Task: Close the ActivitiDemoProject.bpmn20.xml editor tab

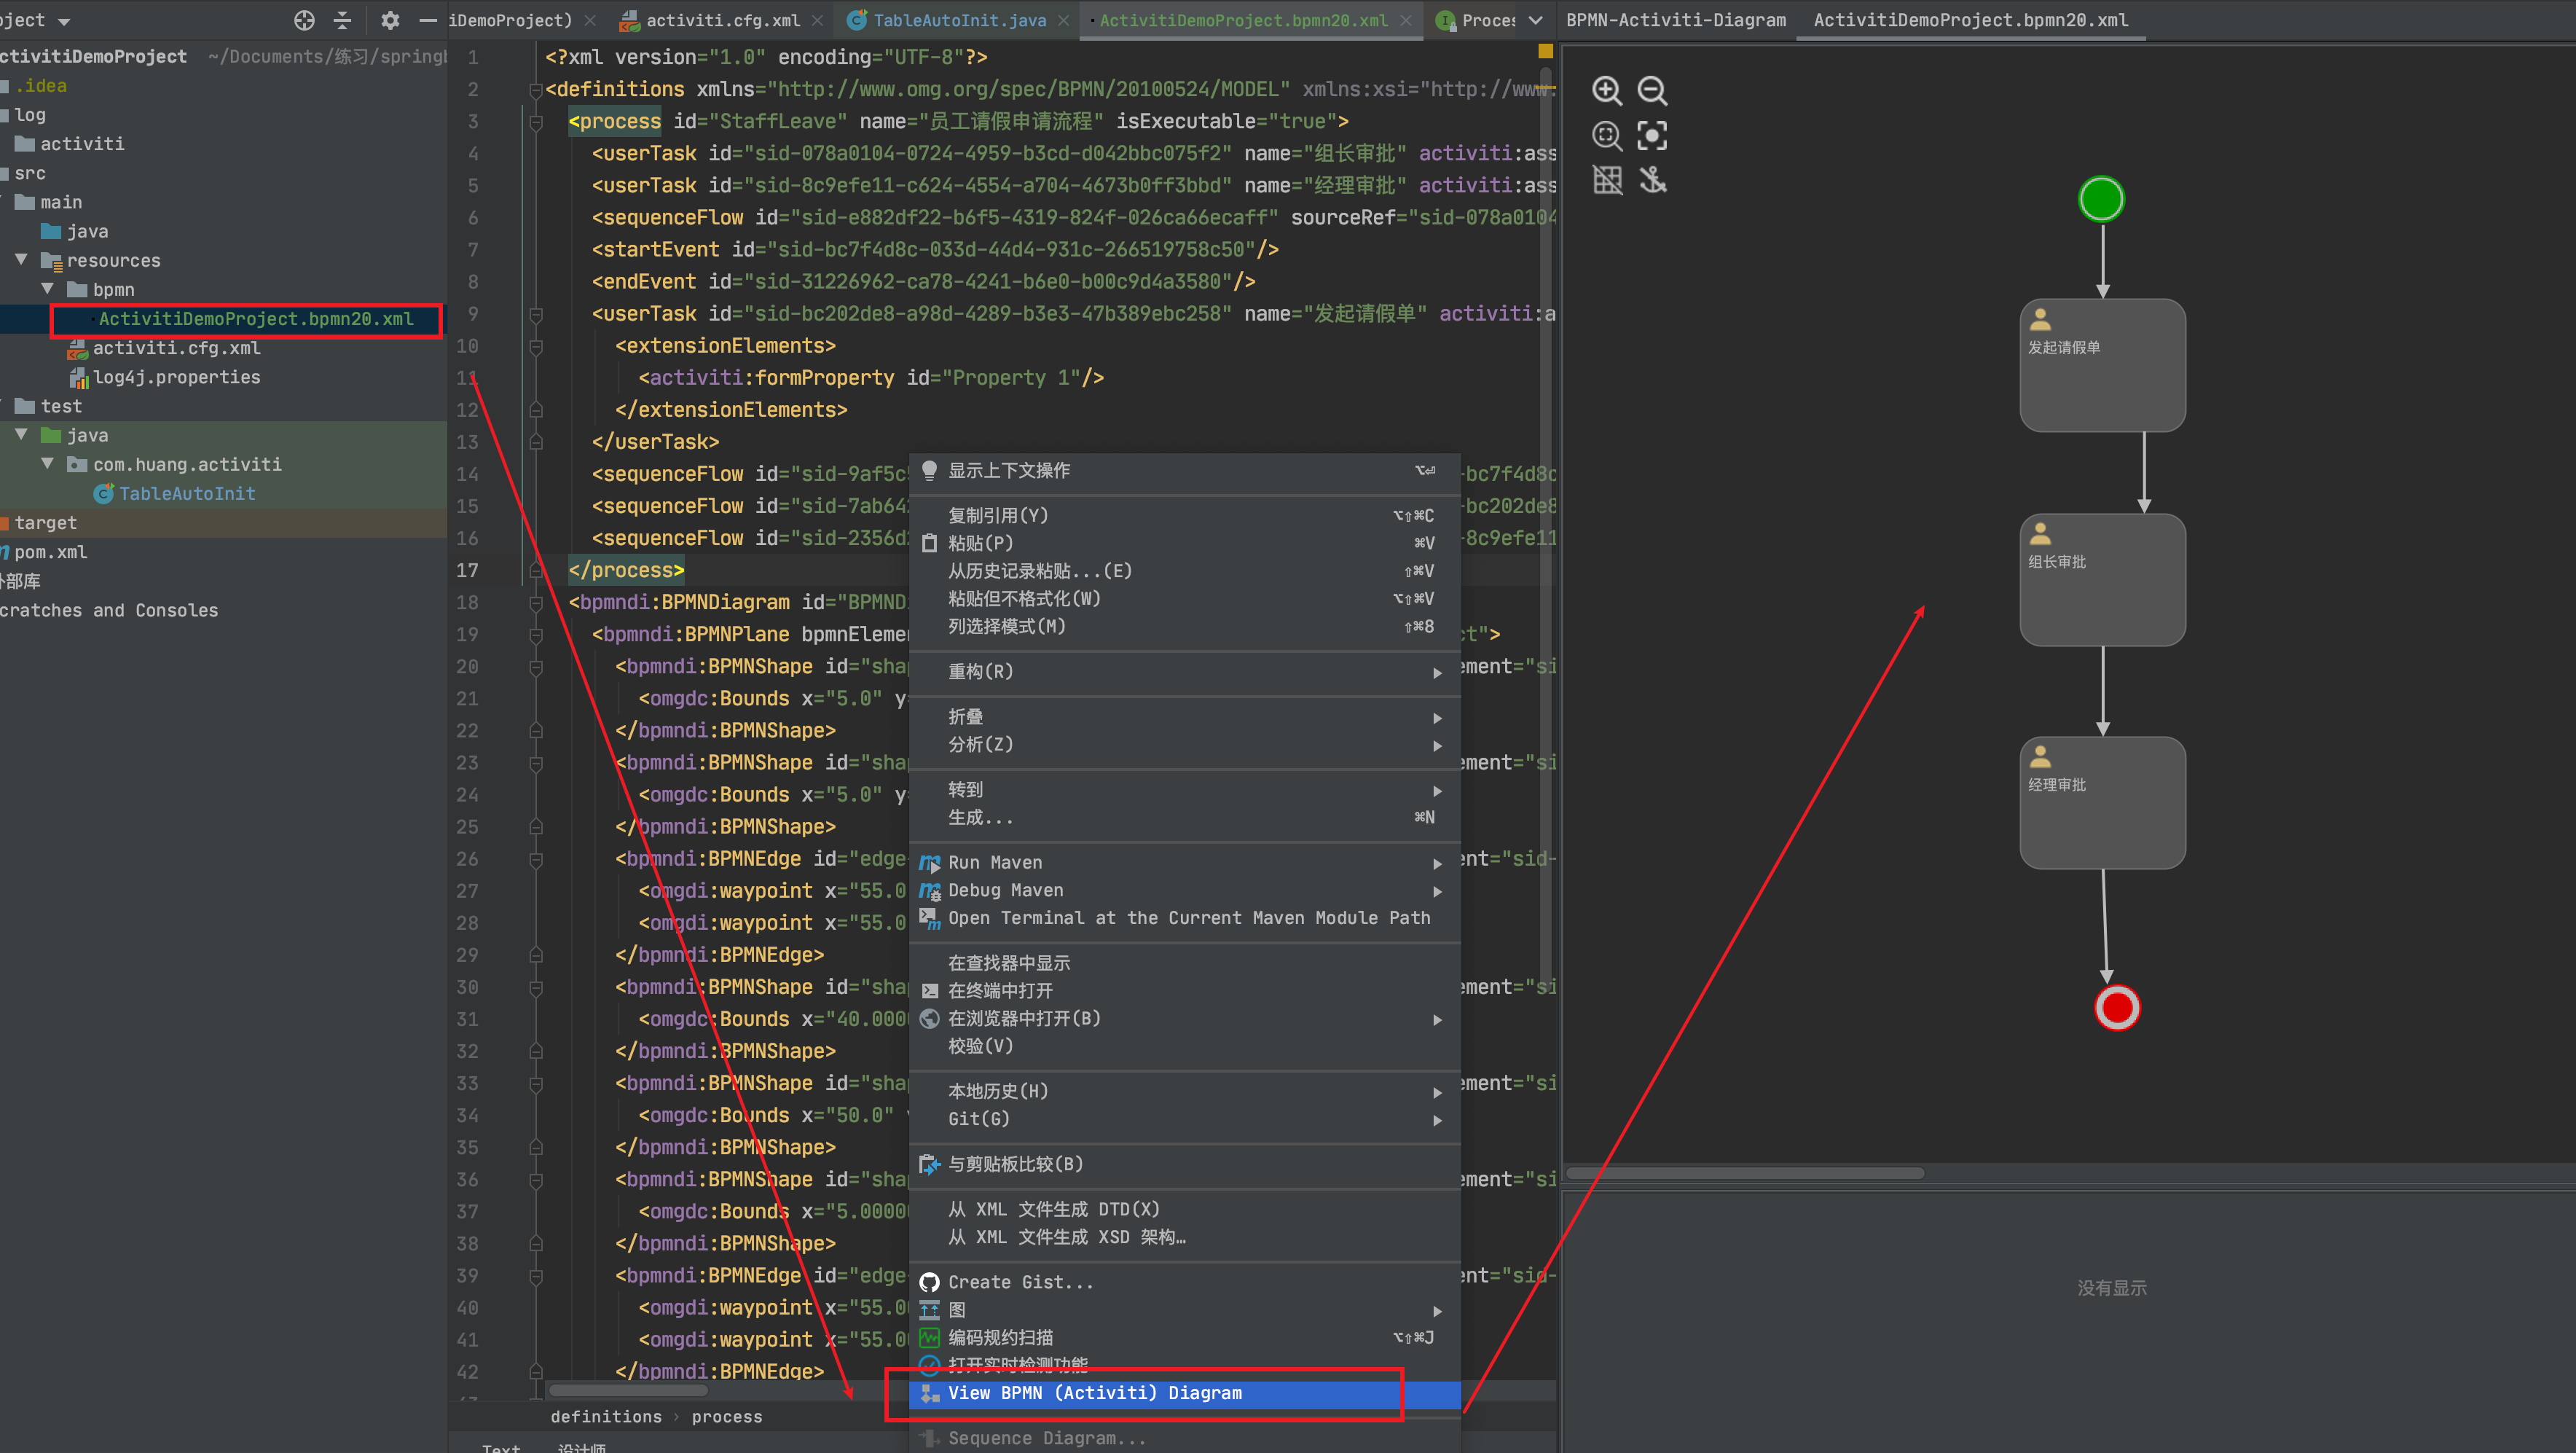Action: pos(1406,20)
